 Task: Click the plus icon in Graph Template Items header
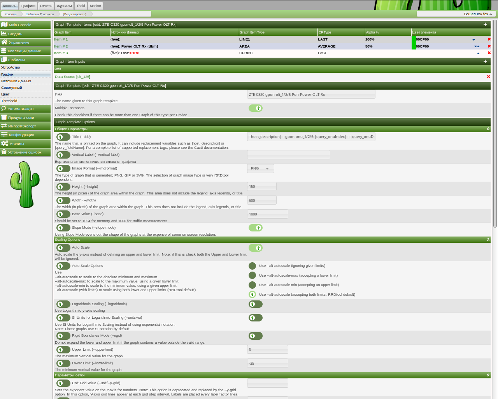click(485, 24)
